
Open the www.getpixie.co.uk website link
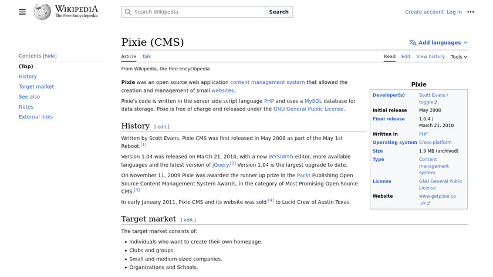(x=437, y=200)
